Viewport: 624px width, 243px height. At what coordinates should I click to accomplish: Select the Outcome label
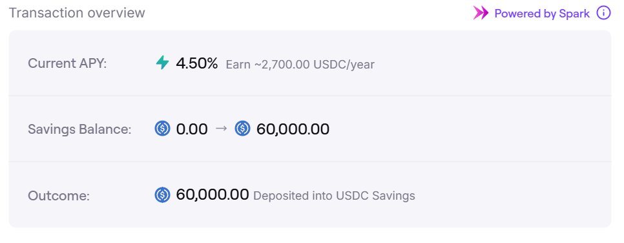[x=59, y=196]
